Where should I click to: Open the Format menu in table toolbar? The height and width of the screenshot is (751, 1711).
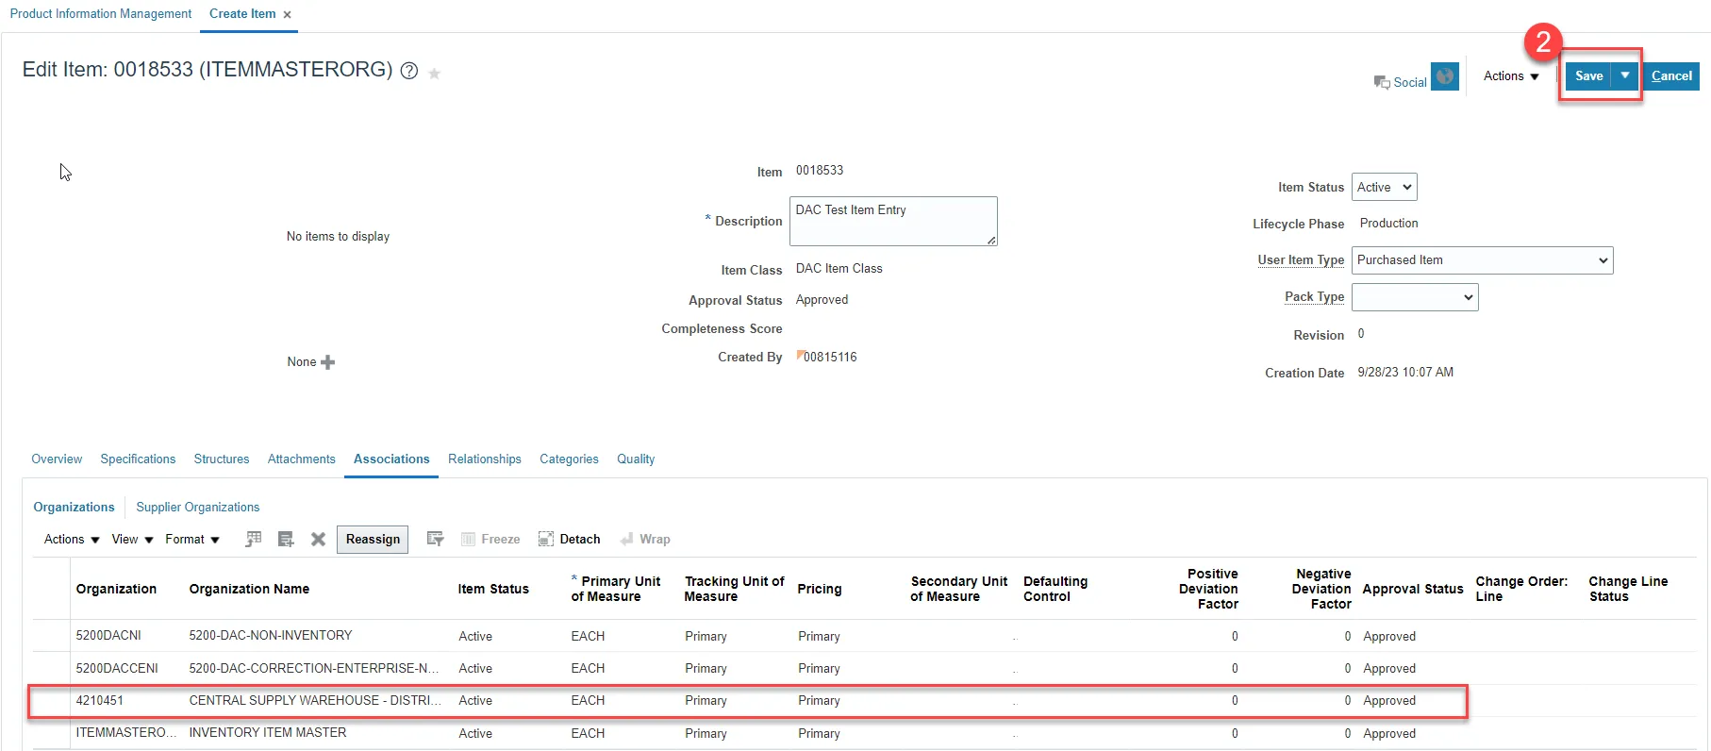pyautogui.click(x=191, y=539)
